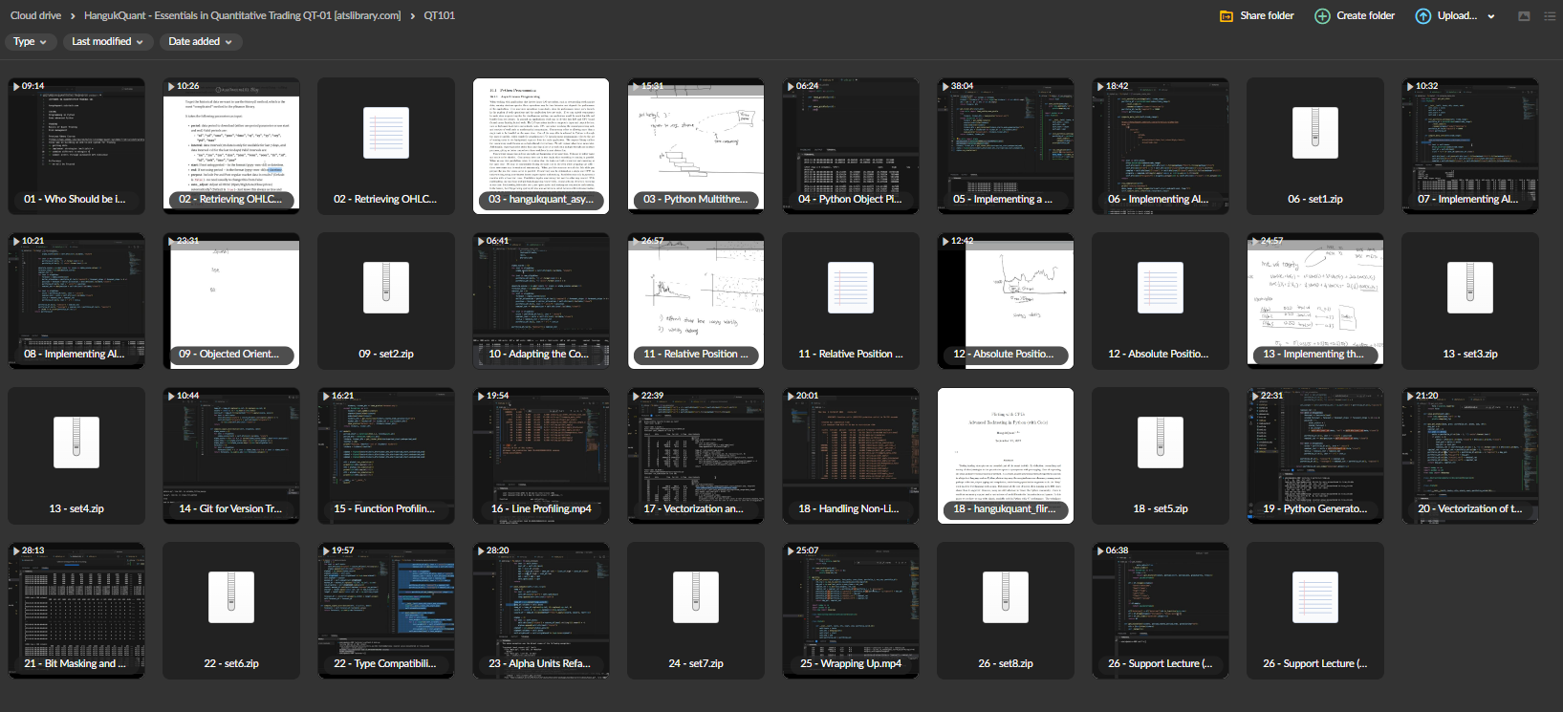This screenshot has height=712, width=1563.
Task: Switch to thumbnail view
Action: [1524, 16]
